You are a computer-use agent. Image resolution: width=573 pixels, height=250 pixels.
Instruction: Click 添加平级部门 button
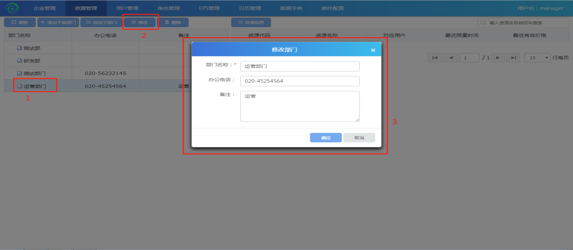point(58,22)
